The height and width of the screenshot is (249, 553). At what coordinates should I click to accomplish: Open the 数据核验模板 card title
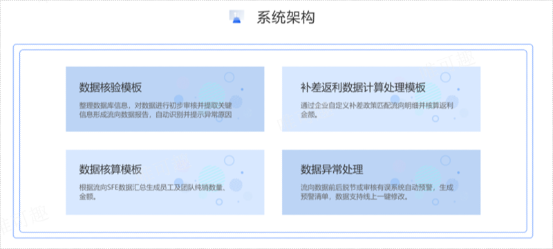click(x=111, y=87)
